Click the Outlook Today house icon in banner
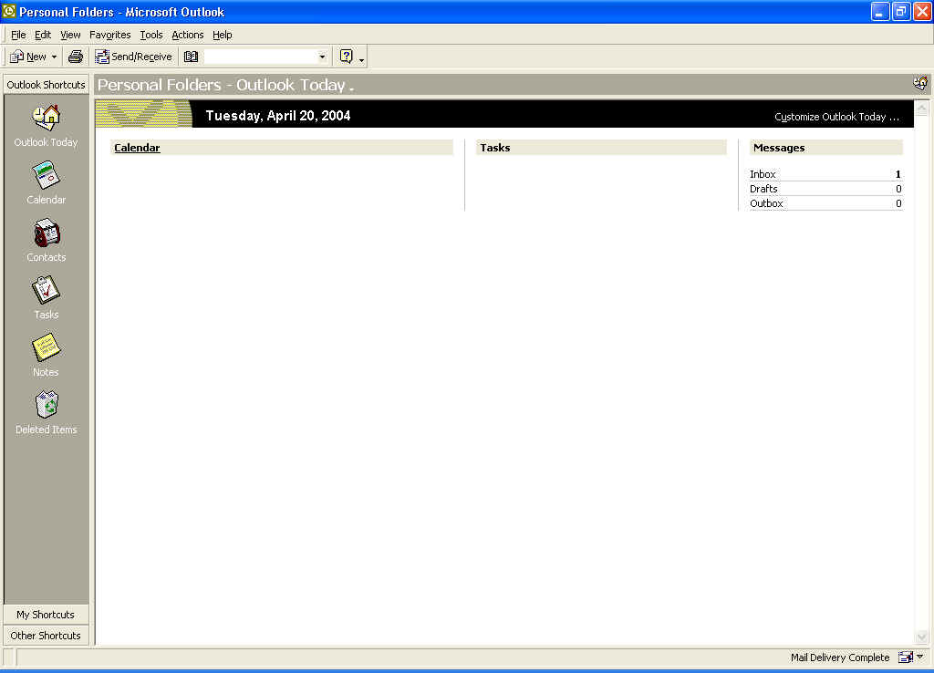934x673 pixels. click(x=919, y=83)
